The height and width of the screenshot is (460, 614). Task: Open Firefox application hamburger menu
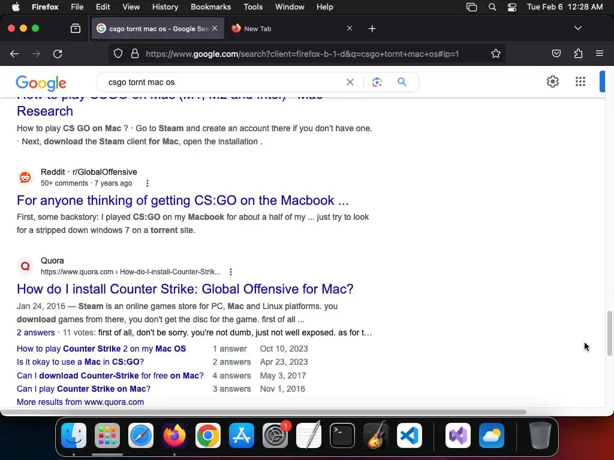[x=599, y=53]
